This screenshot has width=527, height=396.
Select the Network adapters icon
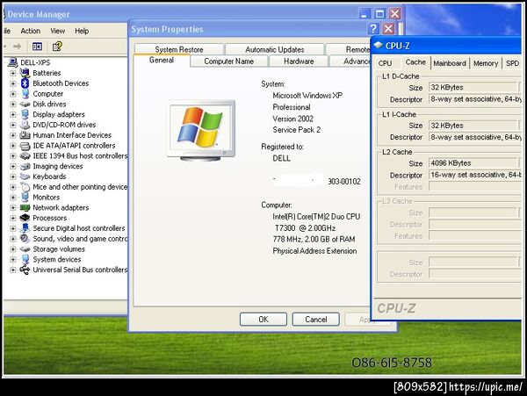25,207
